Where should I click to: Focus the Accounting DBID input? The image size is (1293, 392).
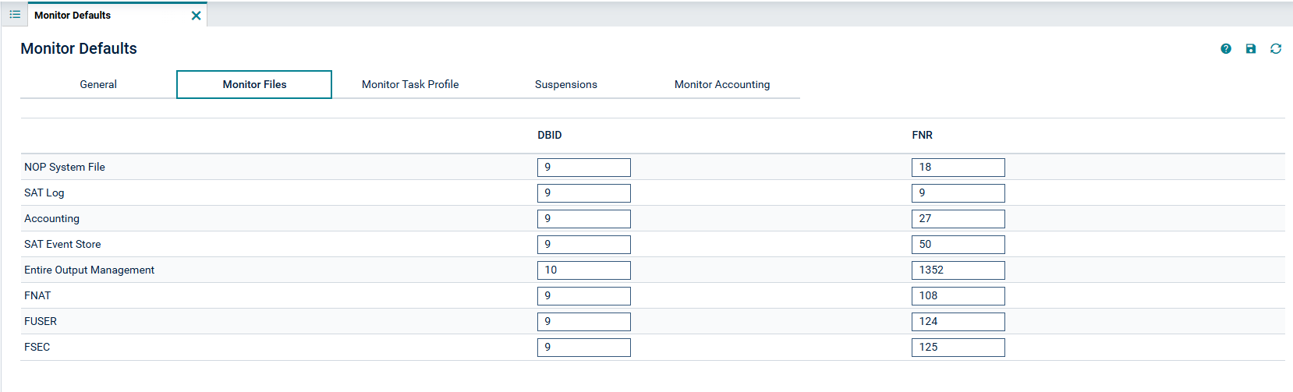click(584, 218)
